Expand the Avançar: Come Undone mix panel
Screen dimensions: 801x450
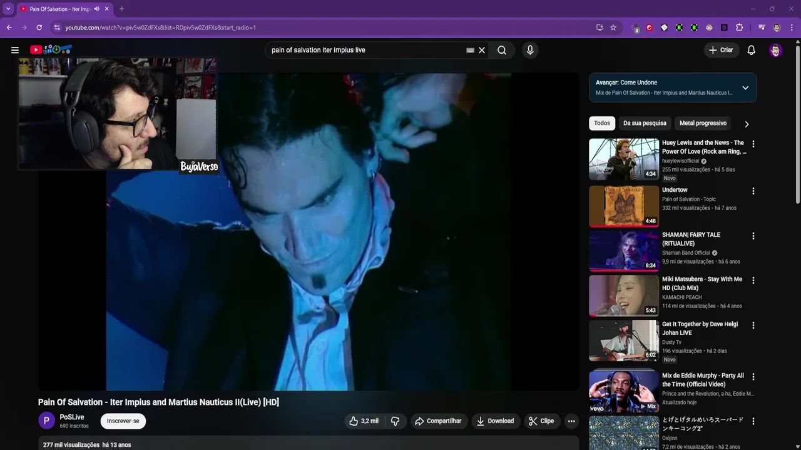pos(745,87)
